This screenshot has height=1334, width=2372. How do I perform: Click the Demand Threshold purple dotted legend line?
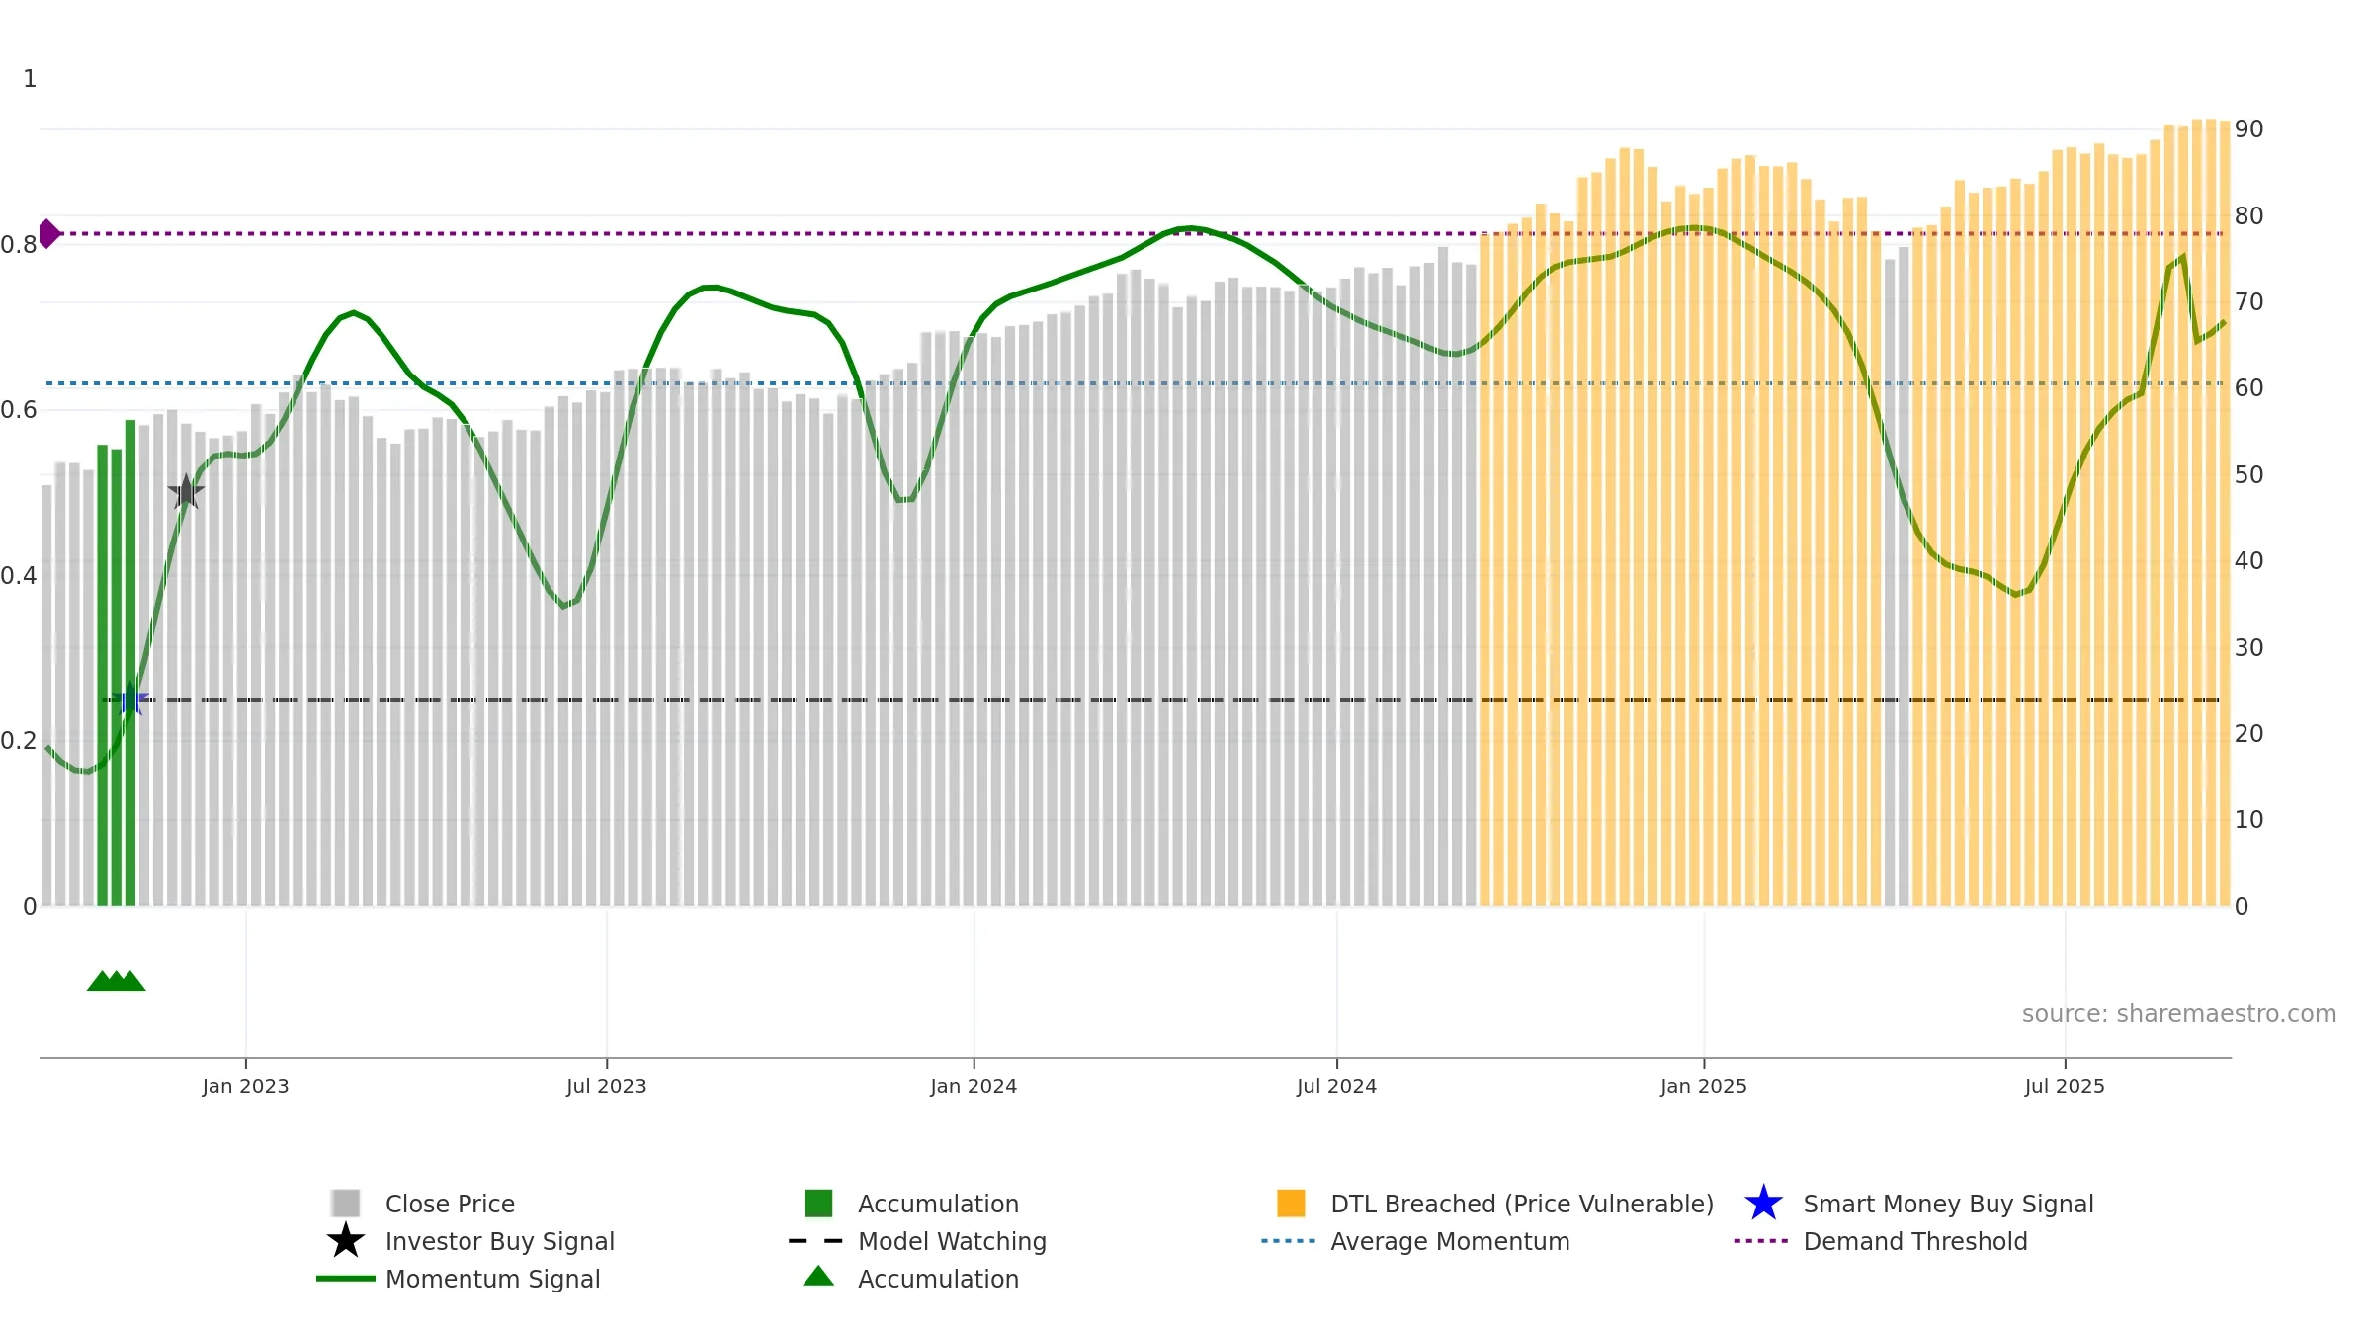(x=1761, y=1241)
